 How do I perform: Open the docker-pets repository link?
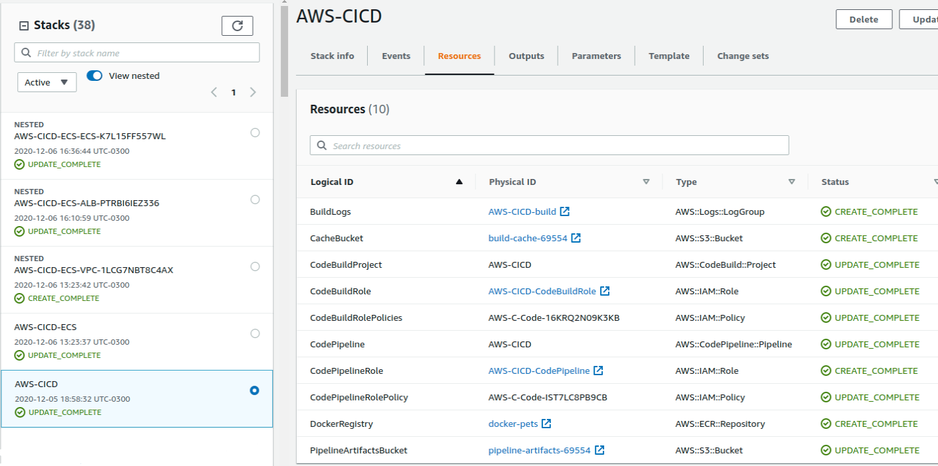pos(513,424)
